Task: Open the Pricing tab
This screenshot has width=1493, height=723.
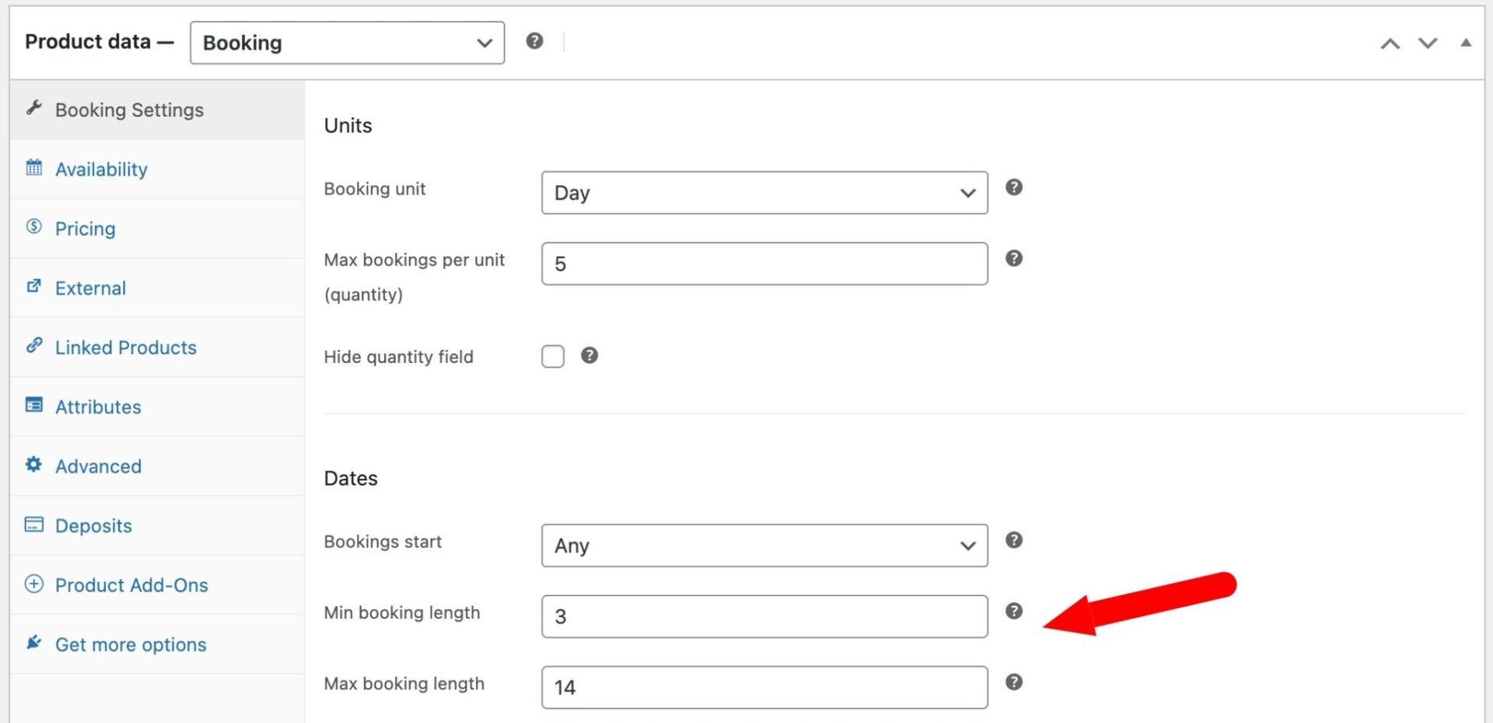Action: 86,229
